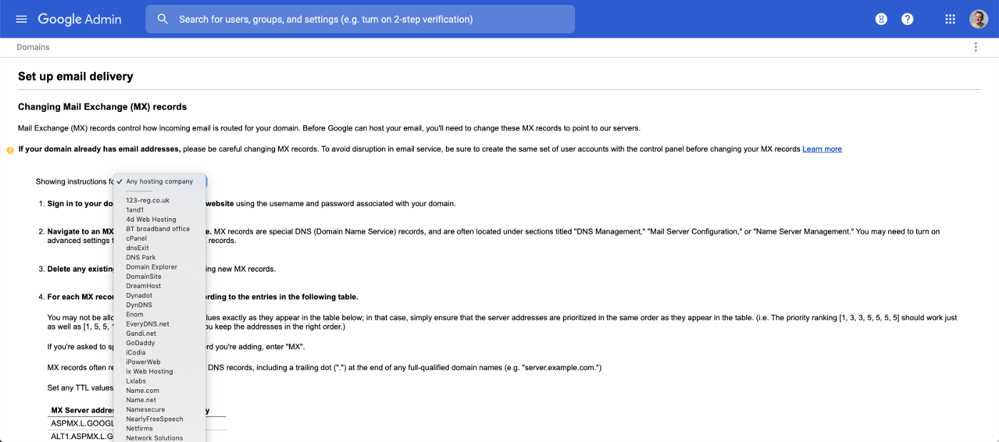Choose Domain Explorer option
Screen dimensions: 999x442
pos(152,267)
